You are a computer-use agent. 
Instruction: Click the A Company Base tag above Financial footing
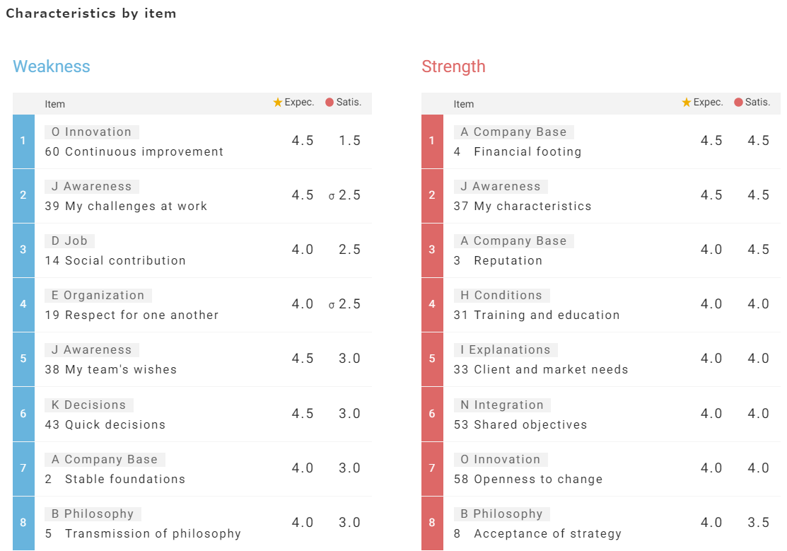click(513, 132)
